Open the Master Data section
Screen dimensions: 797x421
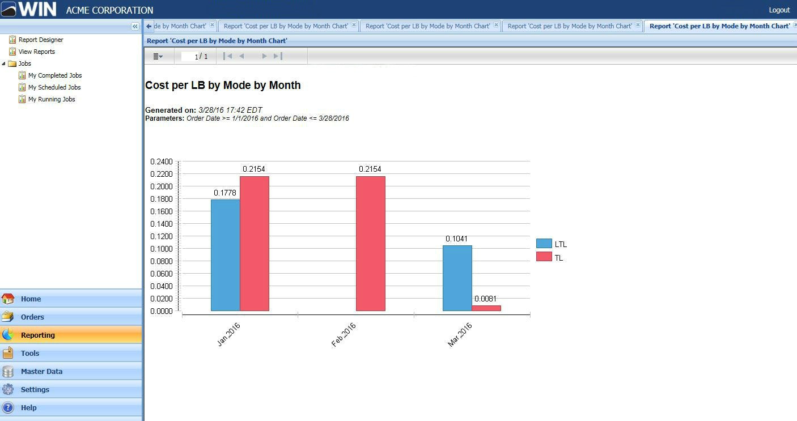[71, 371]
